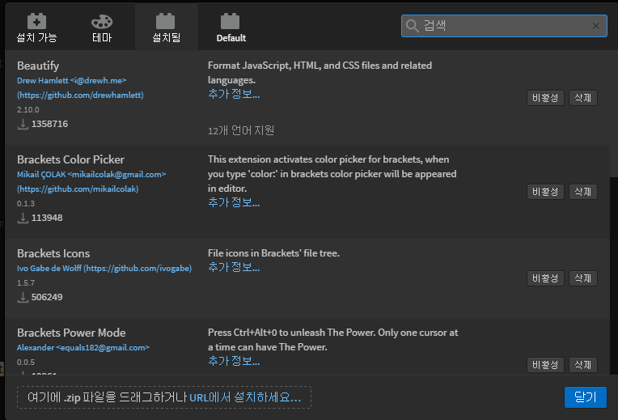Delete Brackets Power Mode extension

click(583, 365)
